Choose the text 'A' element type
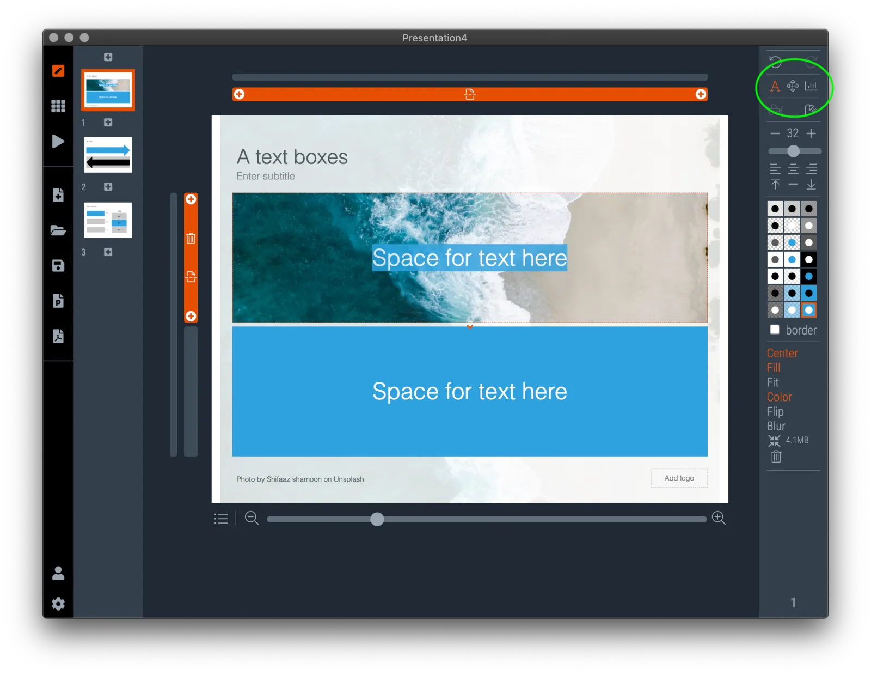The height and width of the screenshot is (675, 871). [775, 86]
